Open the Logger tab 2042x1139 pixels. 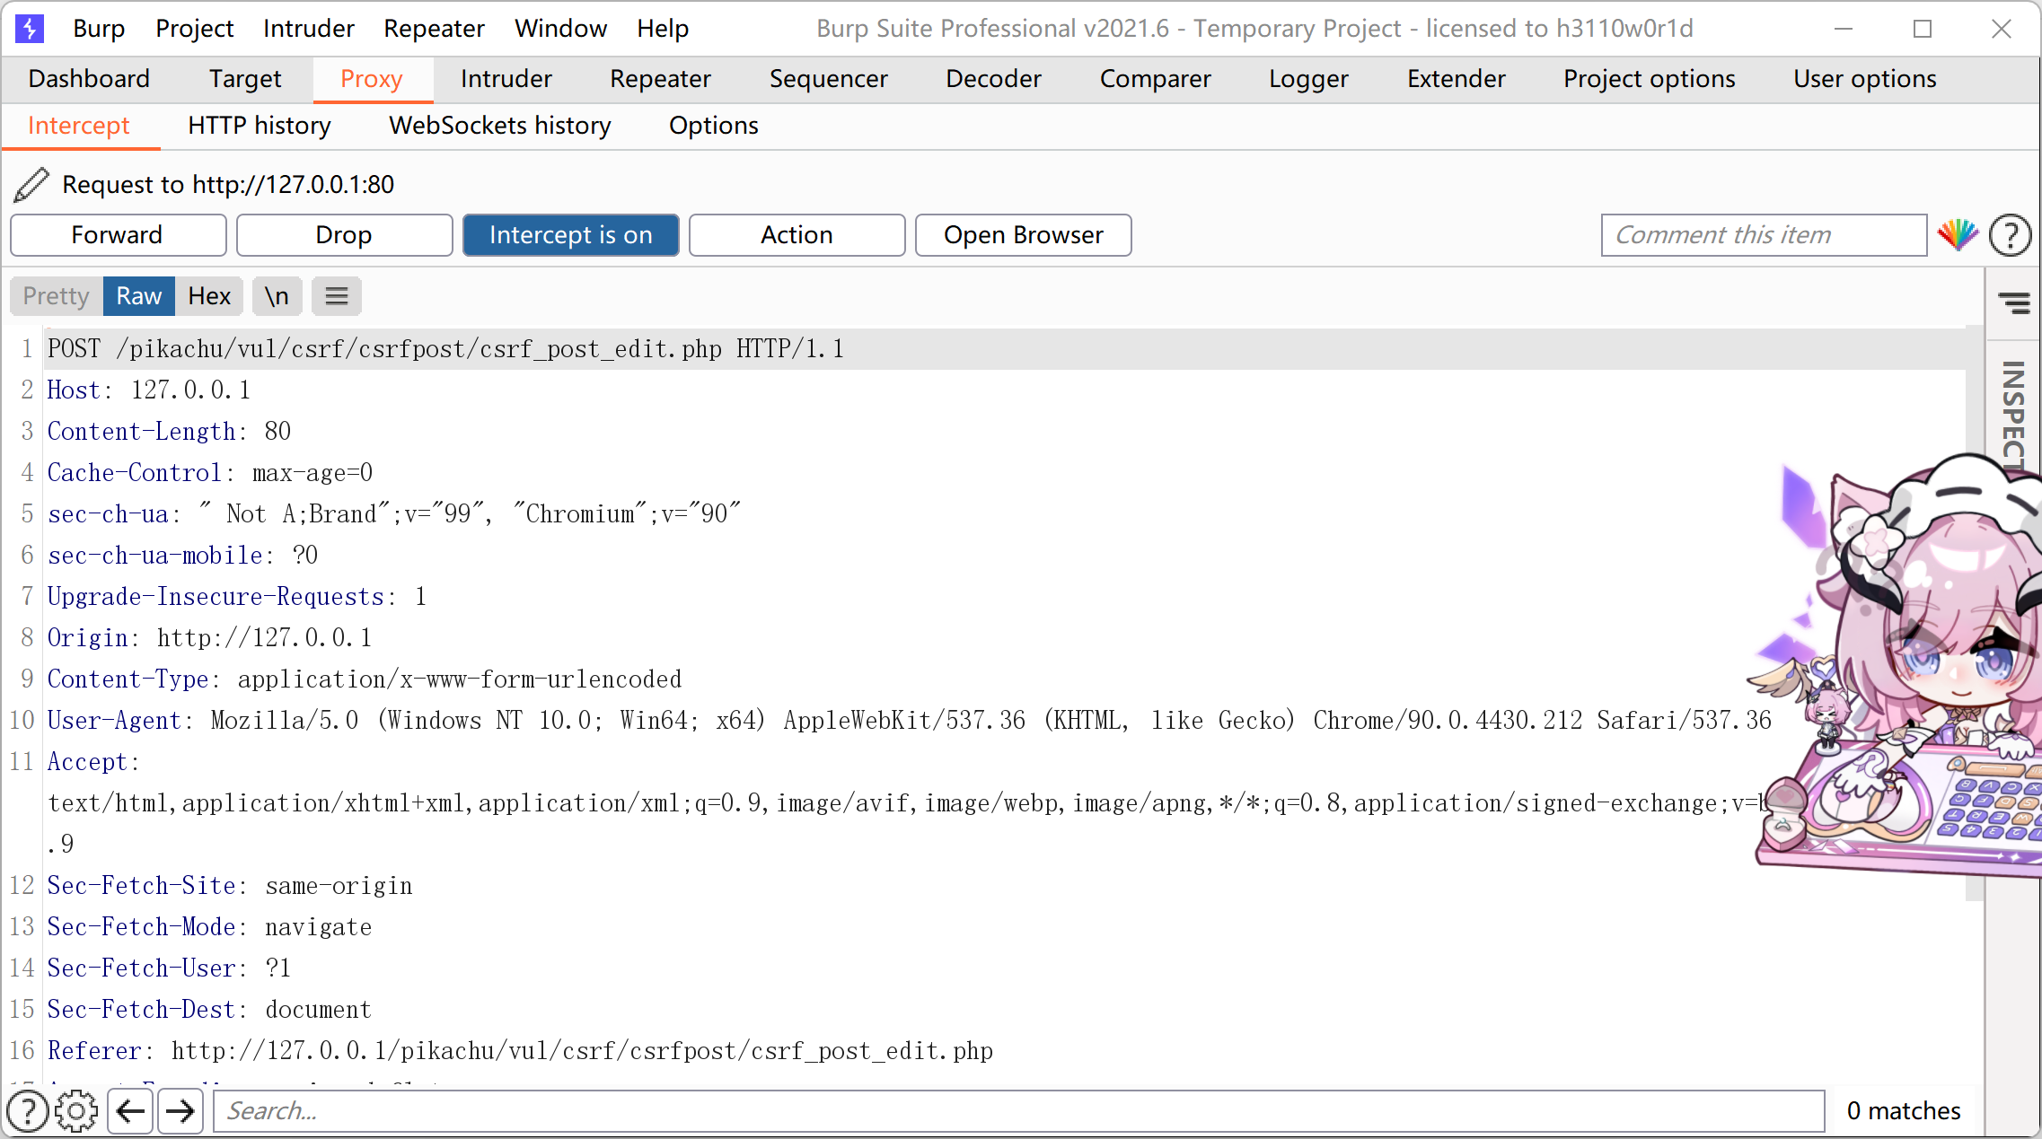(x=1309, y=79)
